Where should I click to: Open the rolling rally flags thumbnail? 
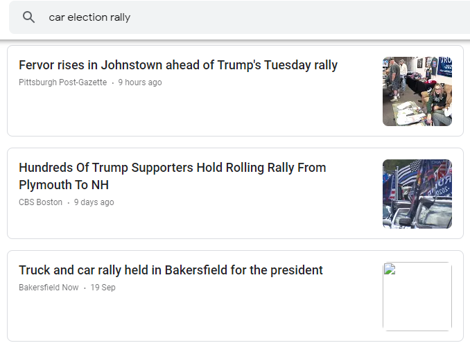pos(417,194)
